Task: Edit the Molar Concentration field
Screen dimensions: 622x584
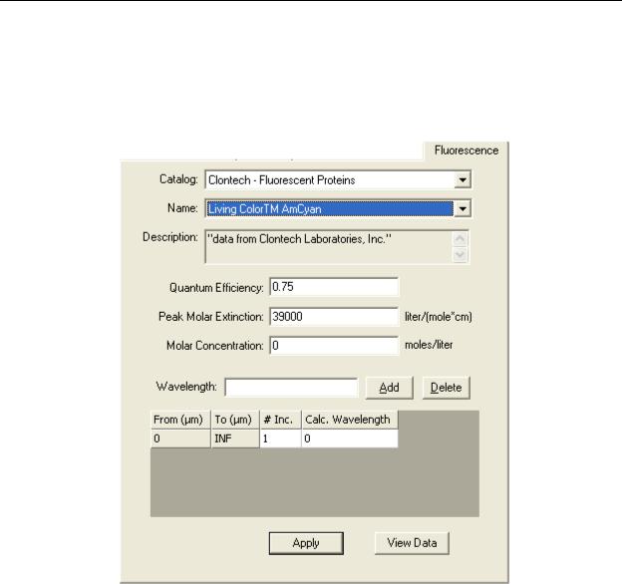Action: 334,346
